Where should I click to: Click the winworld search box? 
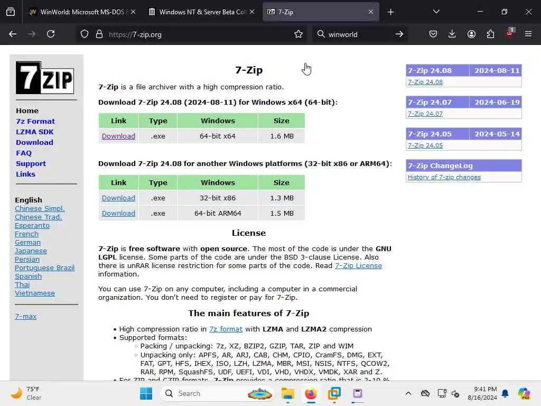pos(359,34)
